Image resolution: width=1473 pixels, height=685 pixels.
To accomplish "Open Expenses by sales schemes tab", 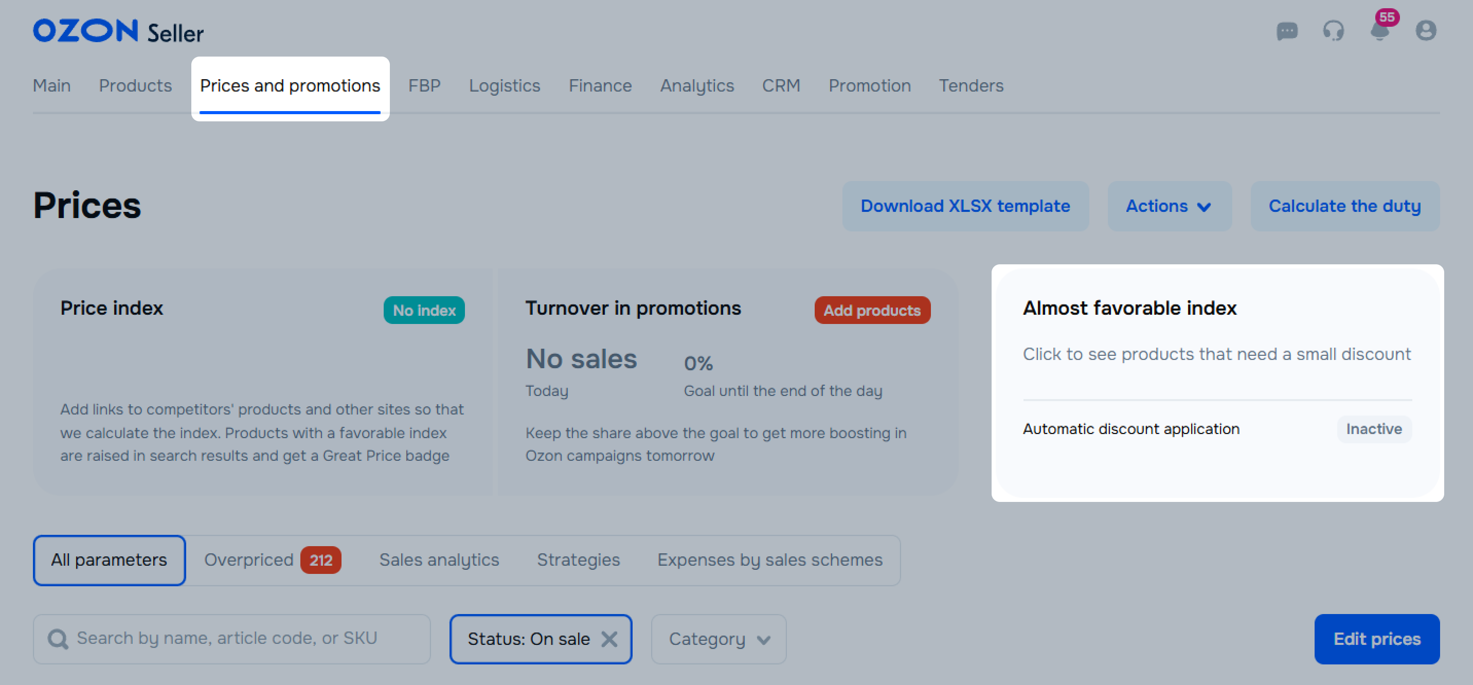I will [x=769, y=560].
